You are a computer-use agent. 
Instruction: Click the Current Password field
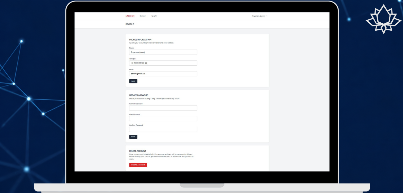(163, 108)
